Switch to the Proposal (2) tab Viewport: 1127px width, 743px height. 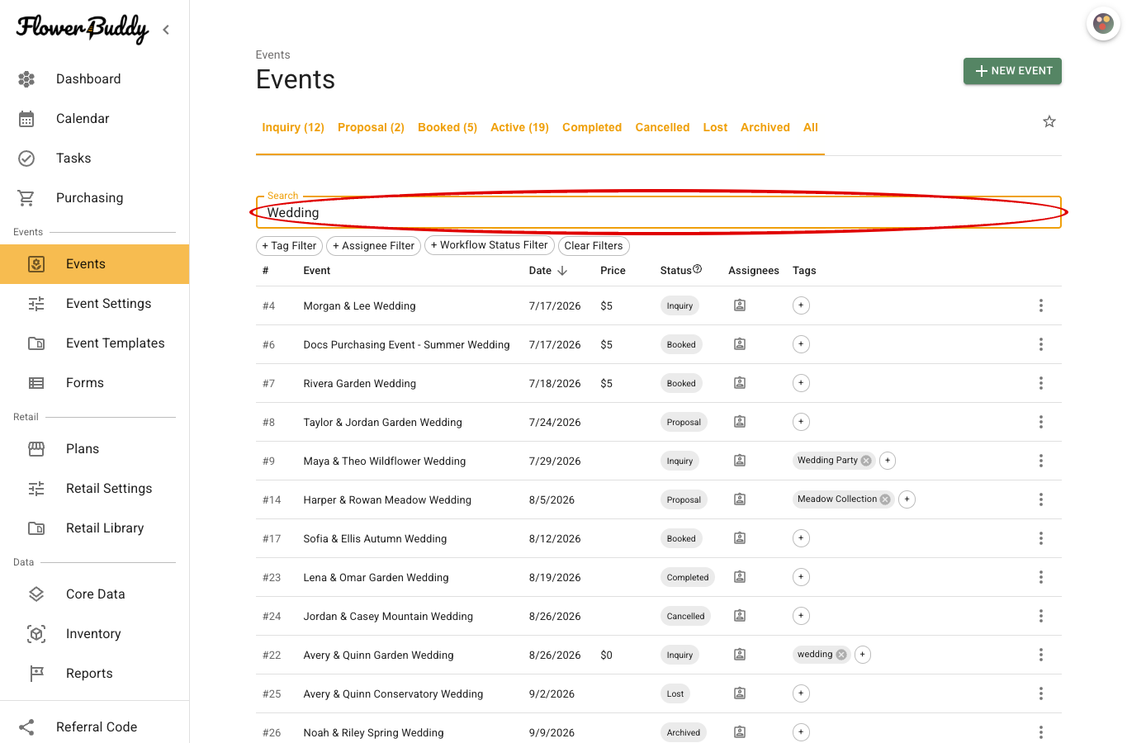[x=371, y=127]
